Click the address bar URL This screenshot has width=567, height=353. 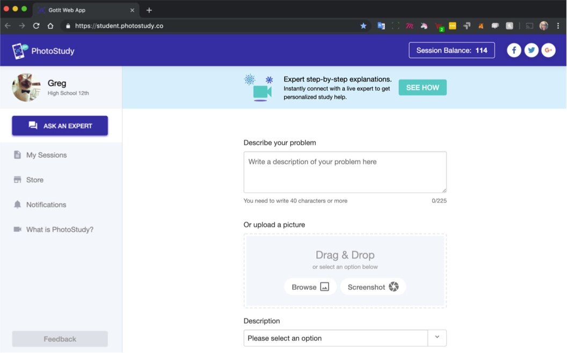pos(119,26)
